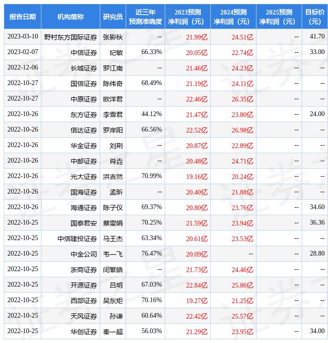The width and height of the screenshot is (328, 343).
Task: Select the 2022-12-06 date cell
Action: [x=23, y=68]
